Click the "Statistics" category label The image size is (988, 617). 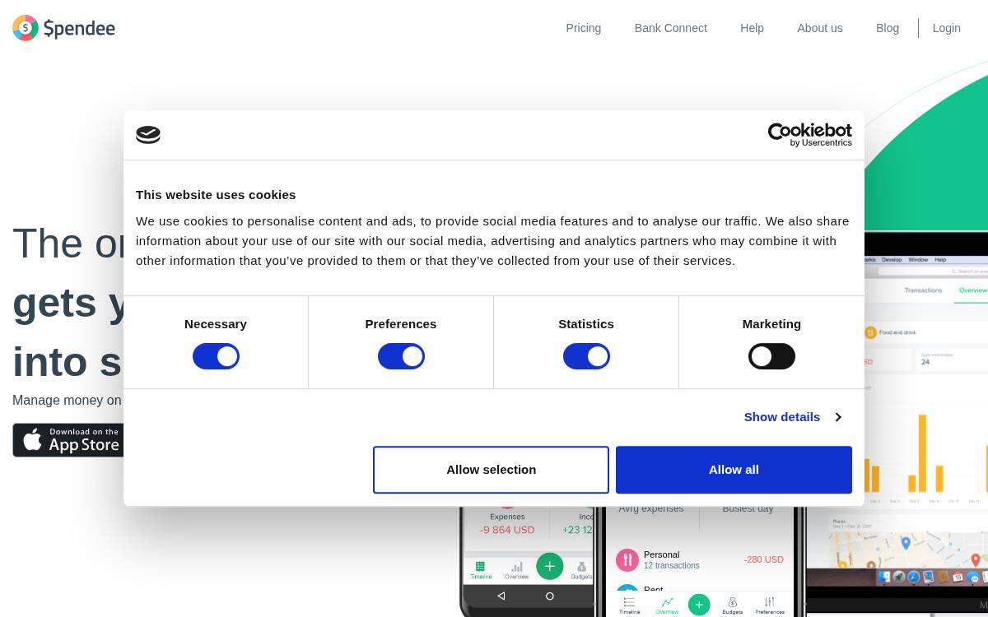(586, 324)
